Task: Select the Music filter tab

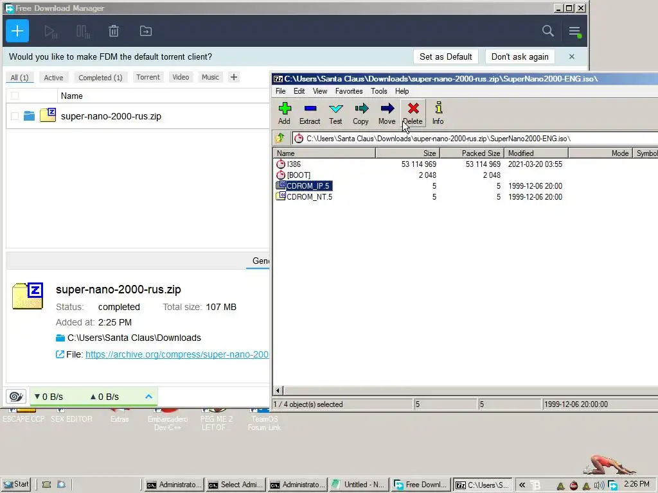Action: pyautogui.click(x=210, y=77)
